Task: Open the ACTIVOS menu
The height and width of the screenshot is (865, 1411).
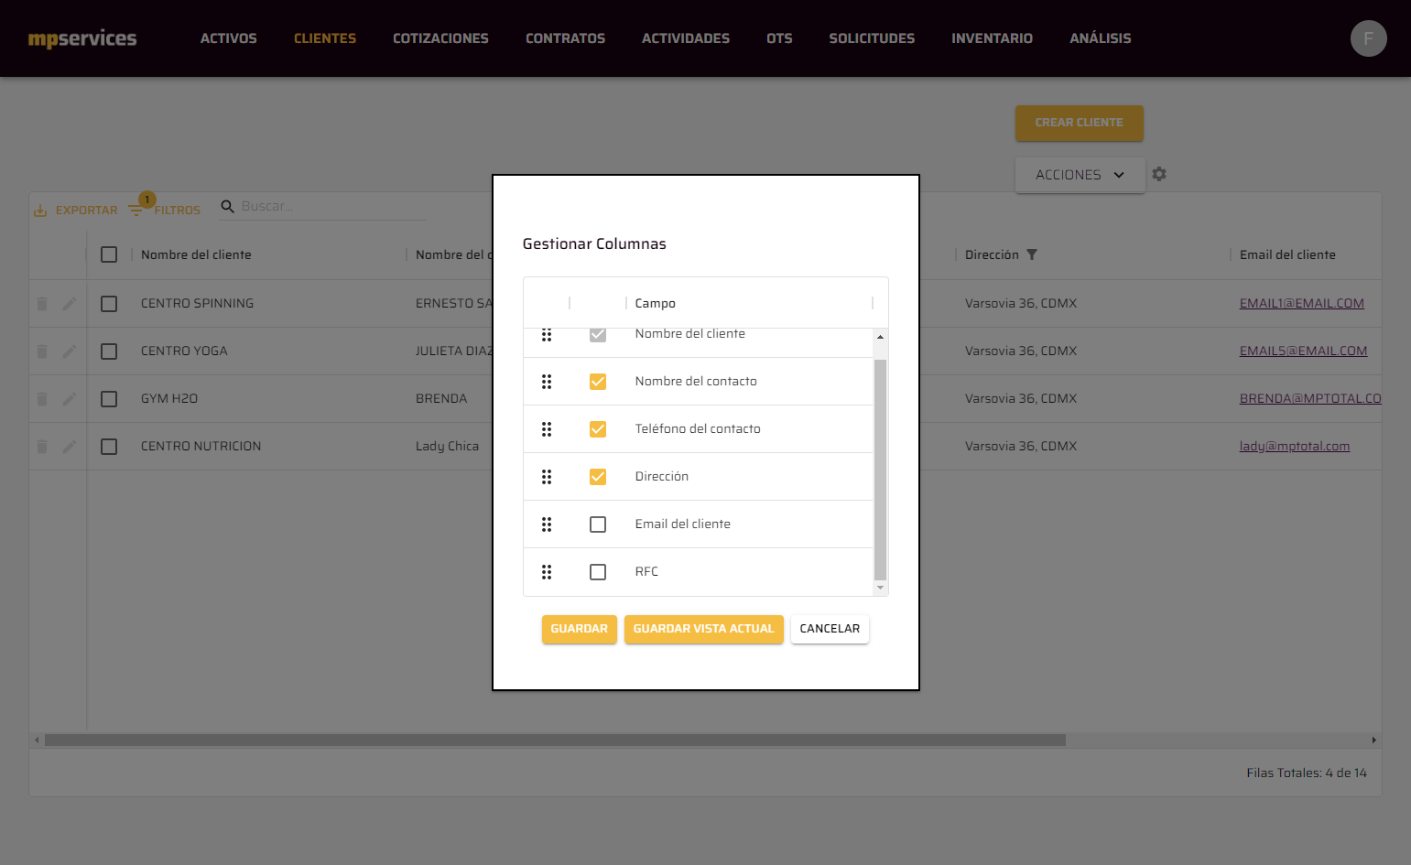Action: (229, 38)
